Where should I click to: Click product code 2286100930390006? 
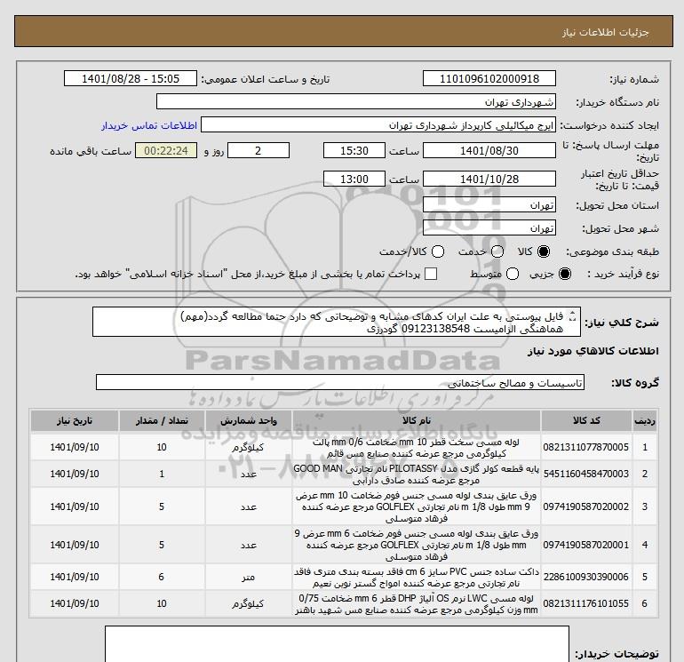point(586,577)
